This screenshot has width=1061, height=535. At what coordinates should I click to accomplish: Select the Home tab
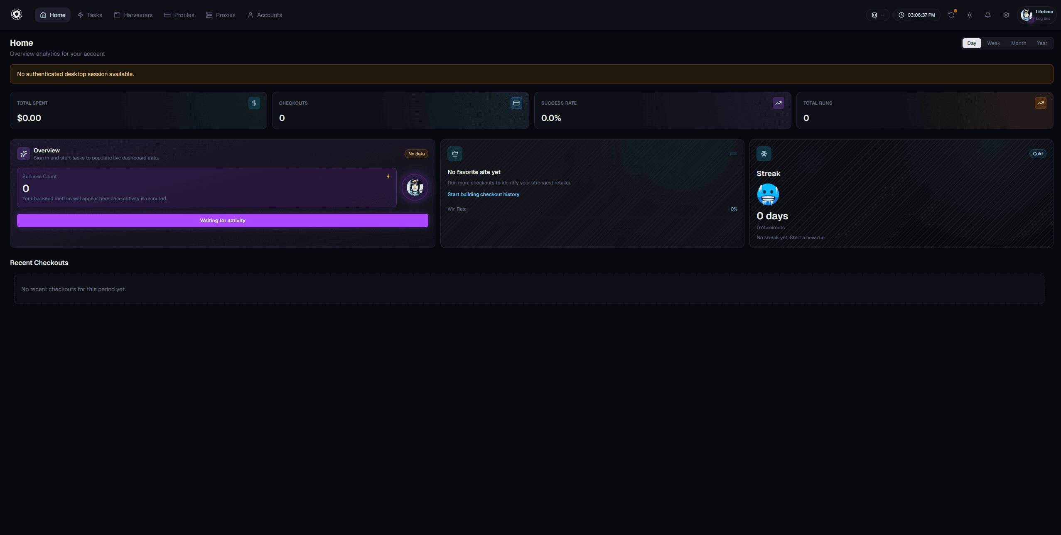[52, 15]
